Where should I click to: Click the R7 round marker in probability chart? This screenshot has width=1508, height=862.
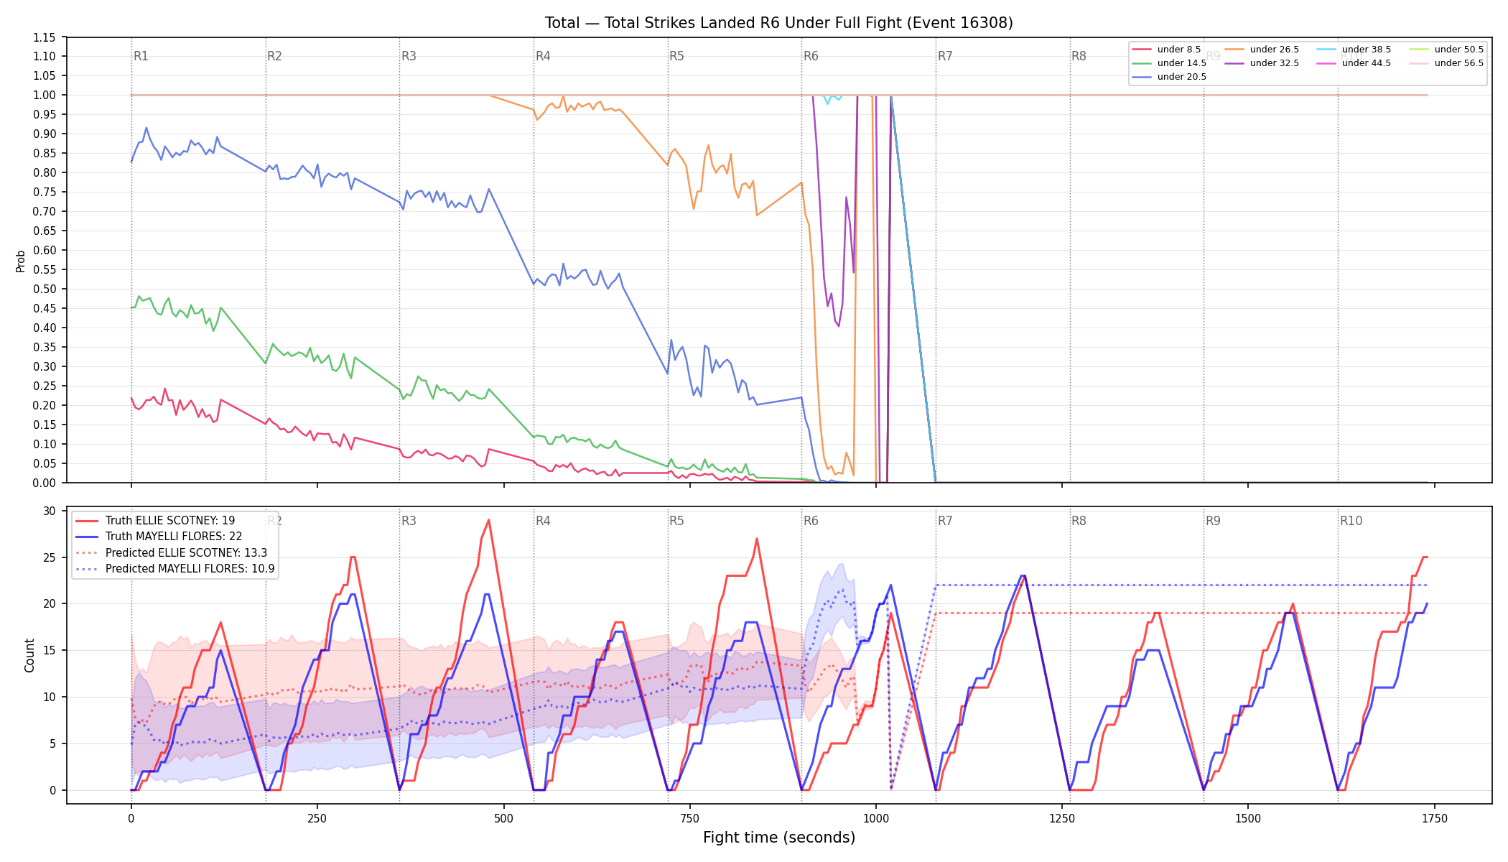pyautogui.click(x=945, y=56)
